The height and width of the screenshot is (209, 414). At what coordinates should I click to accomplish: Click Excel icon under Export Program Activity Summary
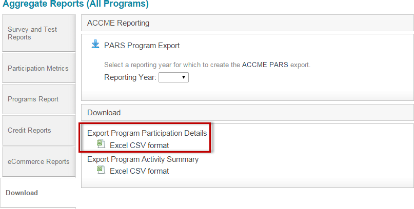click(x=101, y=170)
